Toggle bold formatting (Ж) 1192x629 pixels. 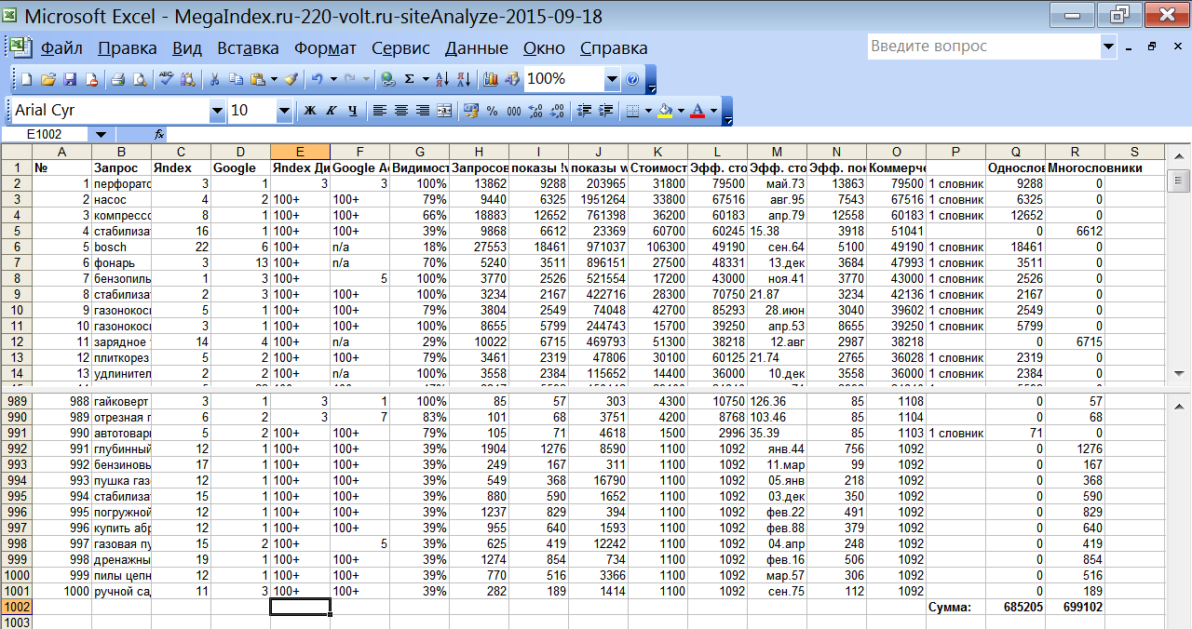pos(310,111)
